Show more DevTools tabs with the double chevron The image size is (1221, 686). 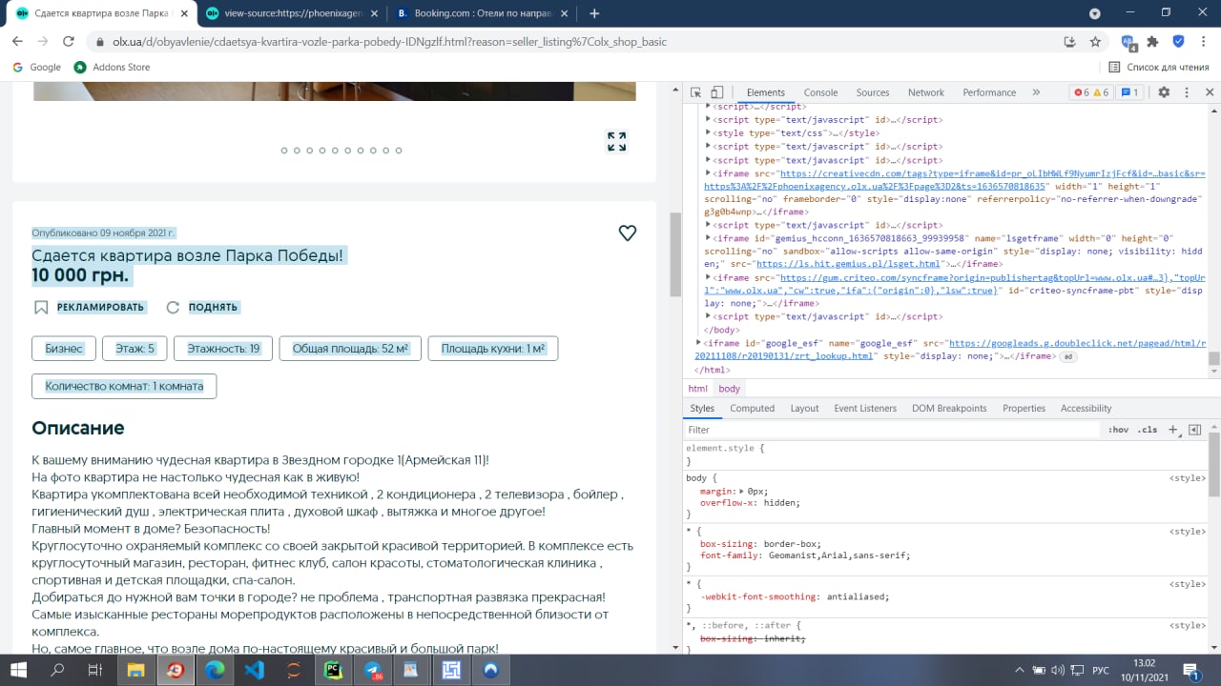(x=1036, y=92)
